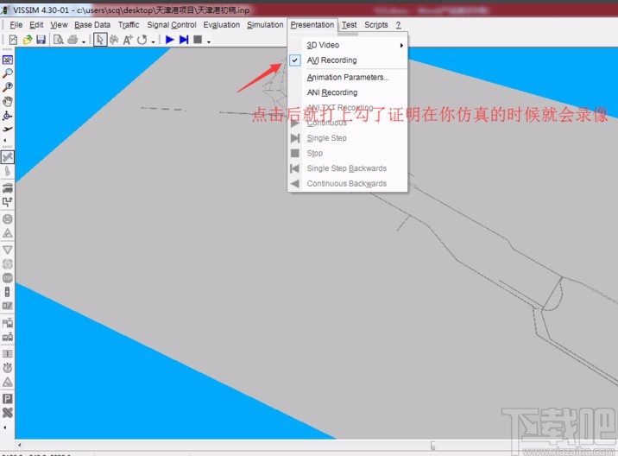Select the Public Transport Stops tool
This screenshot has height=456, width=618.
pos(8,323)
